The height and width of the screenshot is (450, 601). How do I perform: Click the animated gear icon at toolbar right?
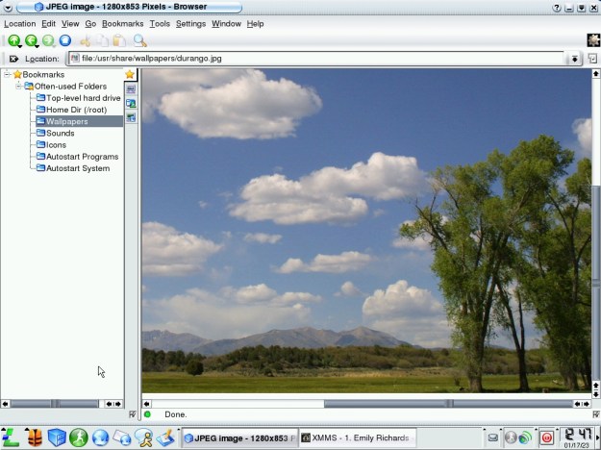592,40
